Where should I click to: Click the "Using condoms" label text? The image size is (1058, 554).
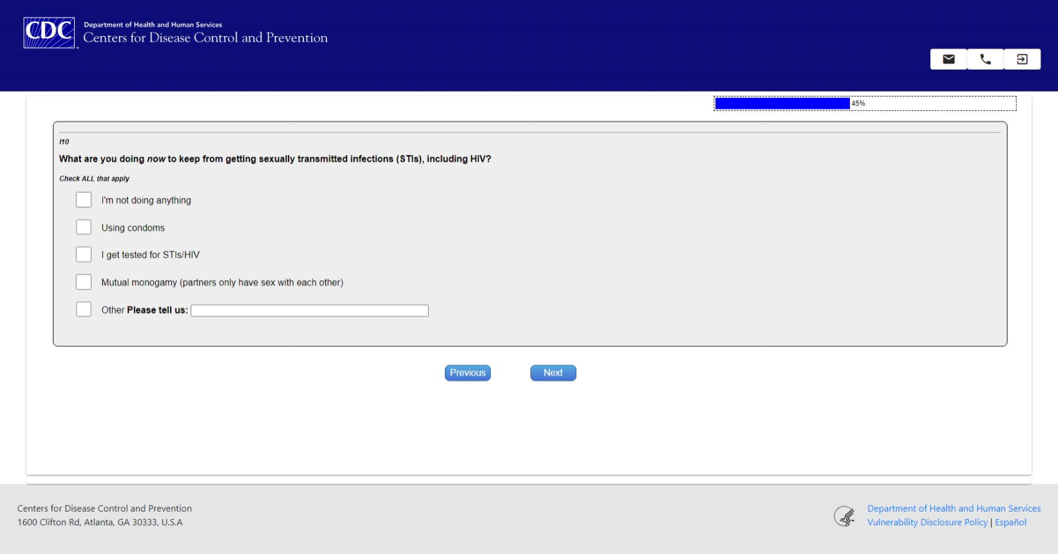coord(133,228)
